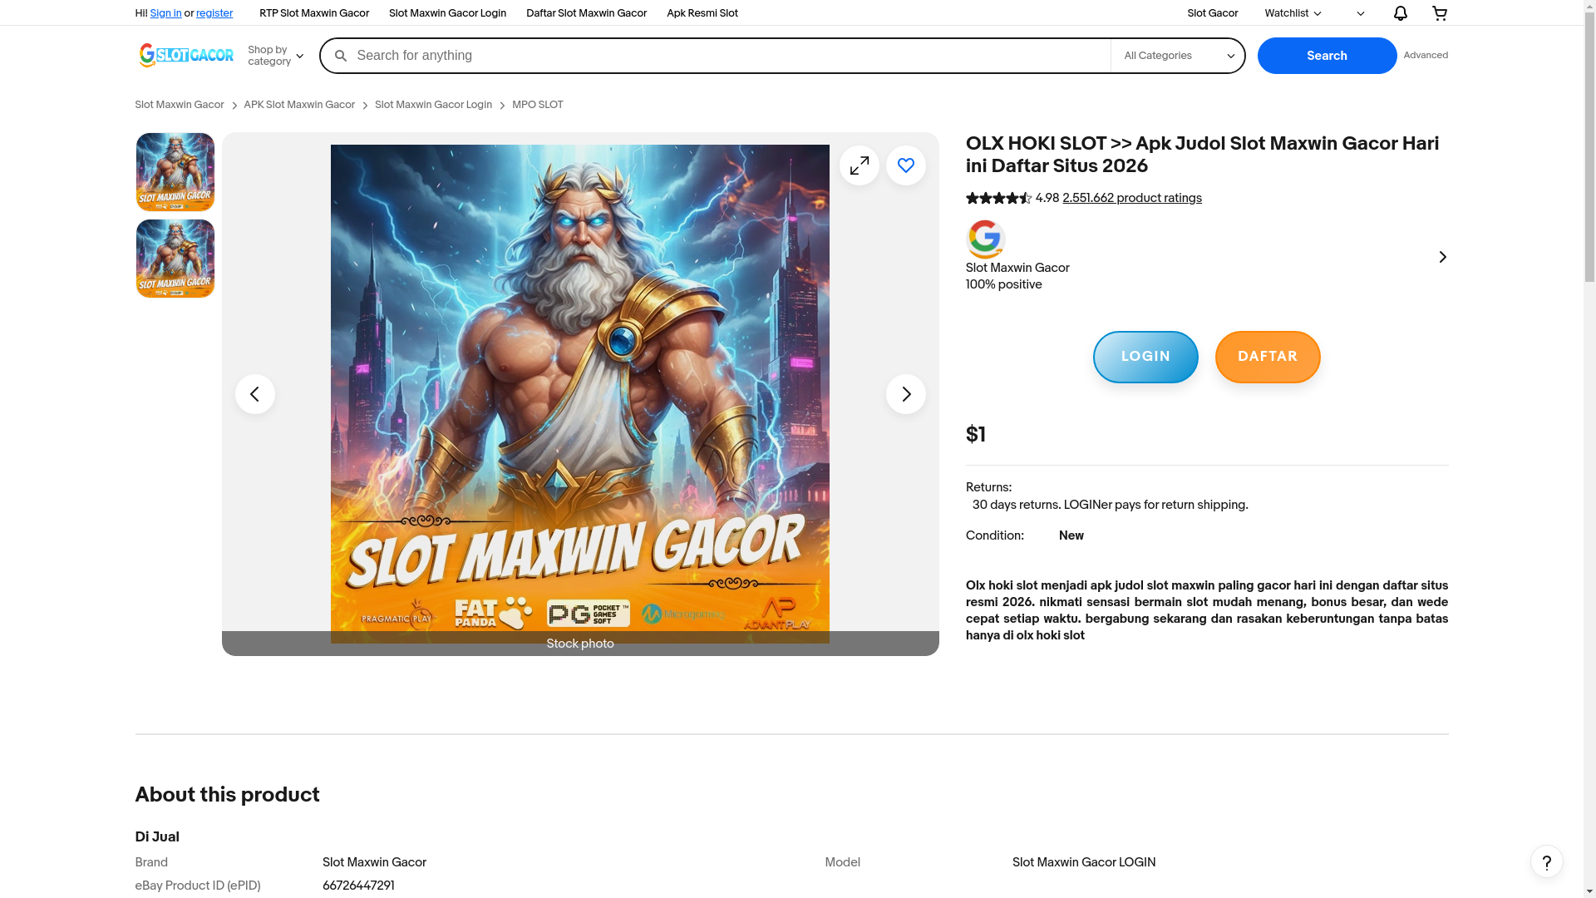
Task: Click the 100% positive feedback text
Action: click(x=1003, y=284)
